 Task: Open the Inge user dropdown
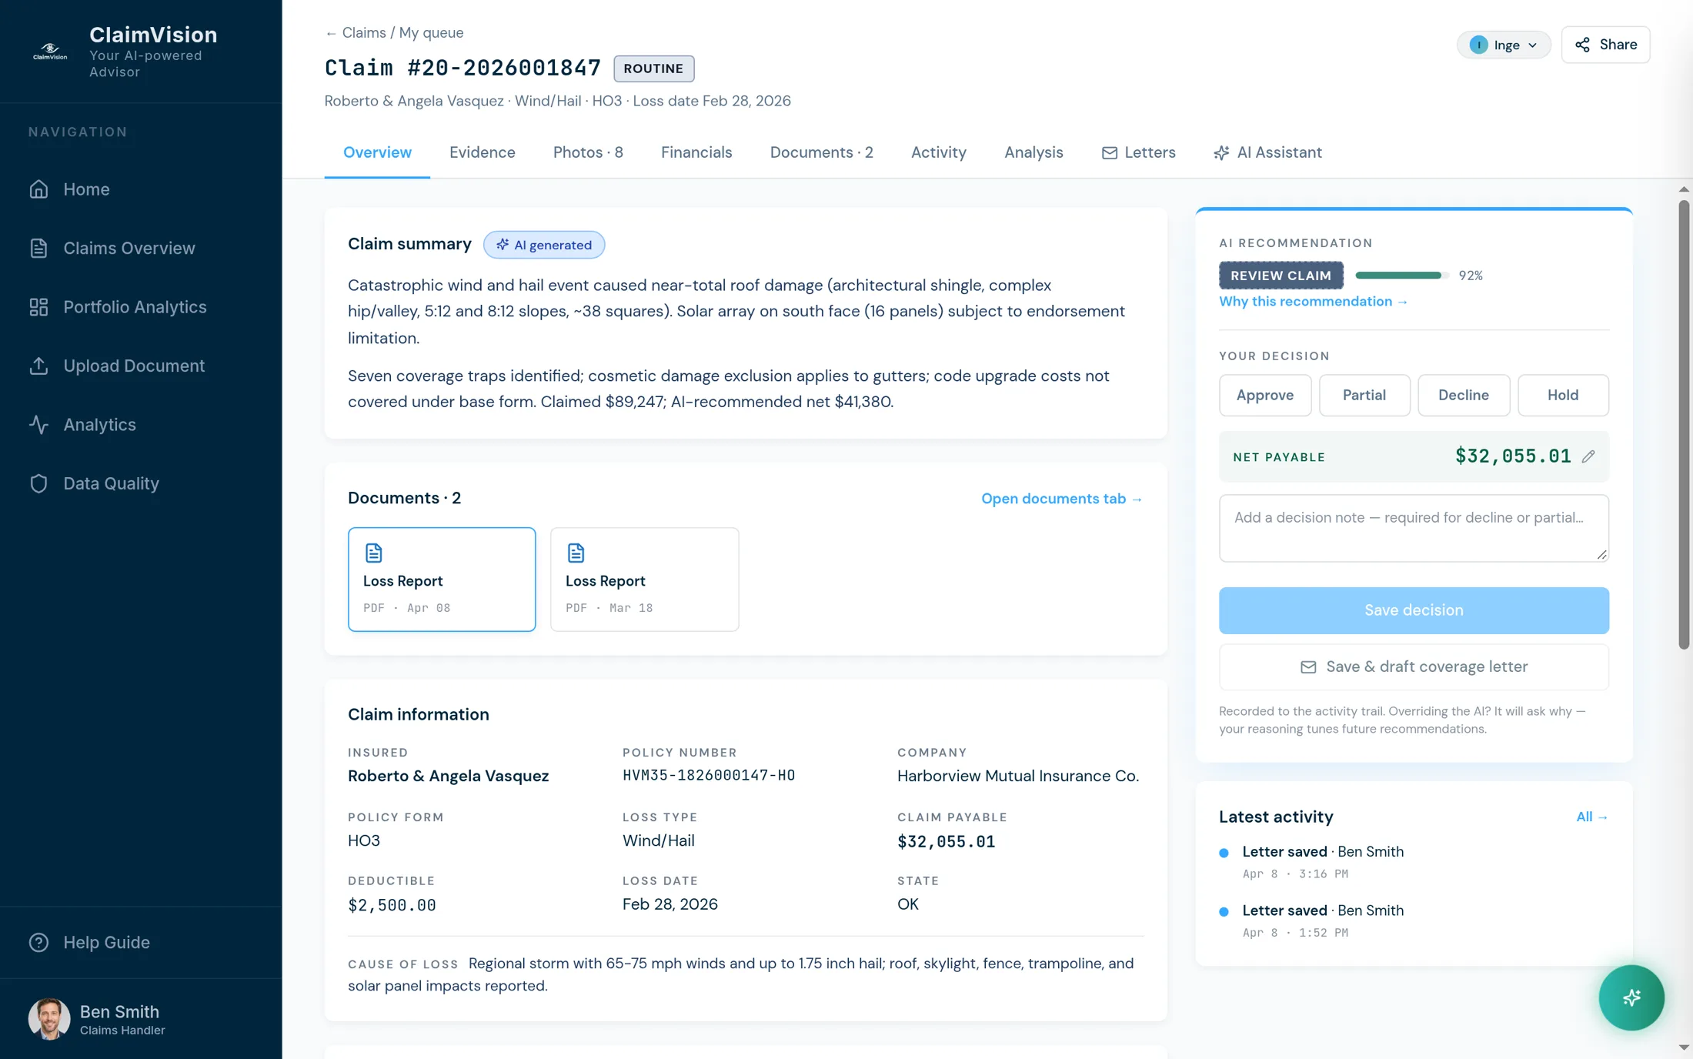[1503, 45]
